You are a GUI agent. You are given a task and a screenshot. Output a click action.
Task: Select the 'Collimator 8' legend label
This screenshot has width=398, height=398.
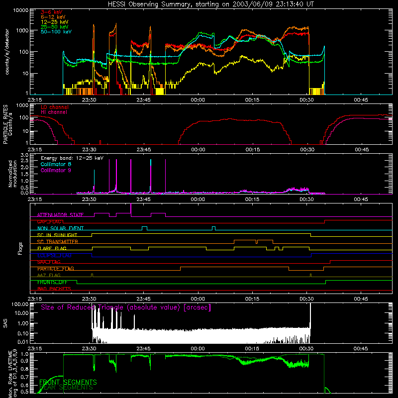click(56, 164)
